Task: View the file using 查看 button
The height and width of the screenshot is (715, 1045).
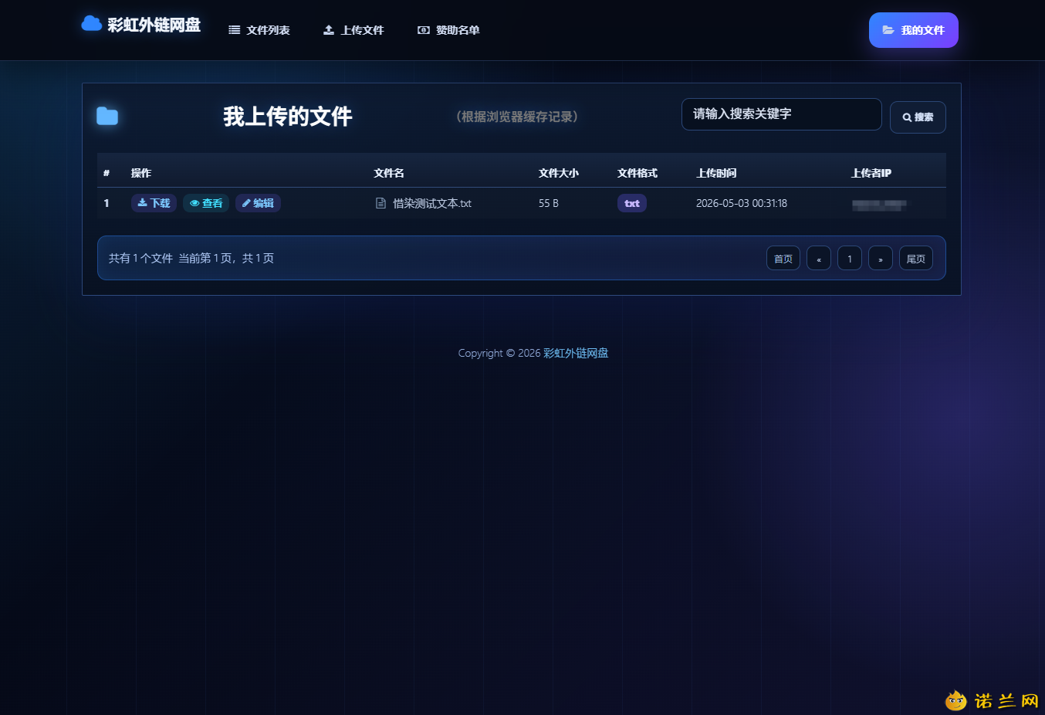Action: pos(206,203)
